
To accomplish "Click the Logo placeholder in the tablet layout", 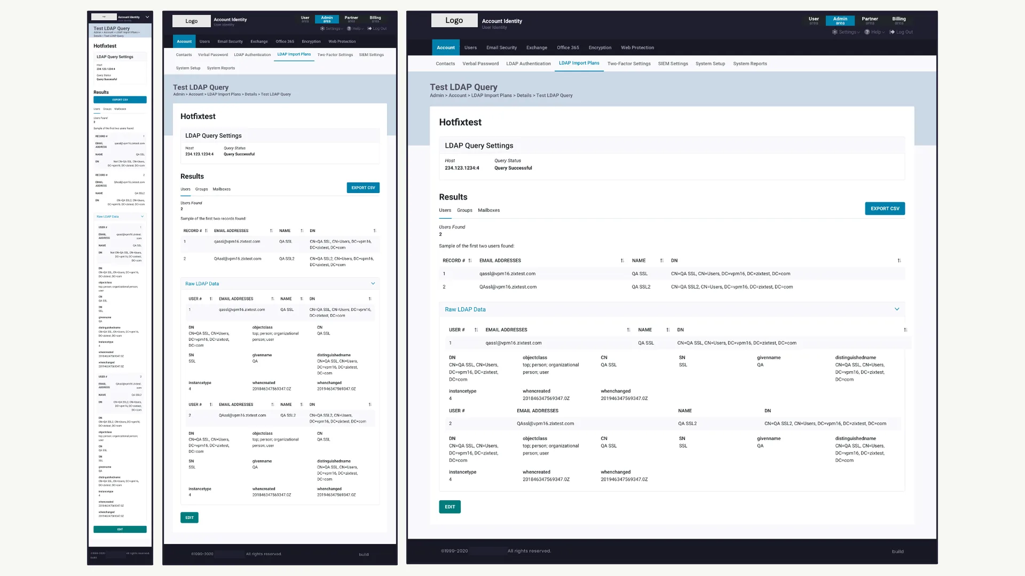I will click(192, 21).
